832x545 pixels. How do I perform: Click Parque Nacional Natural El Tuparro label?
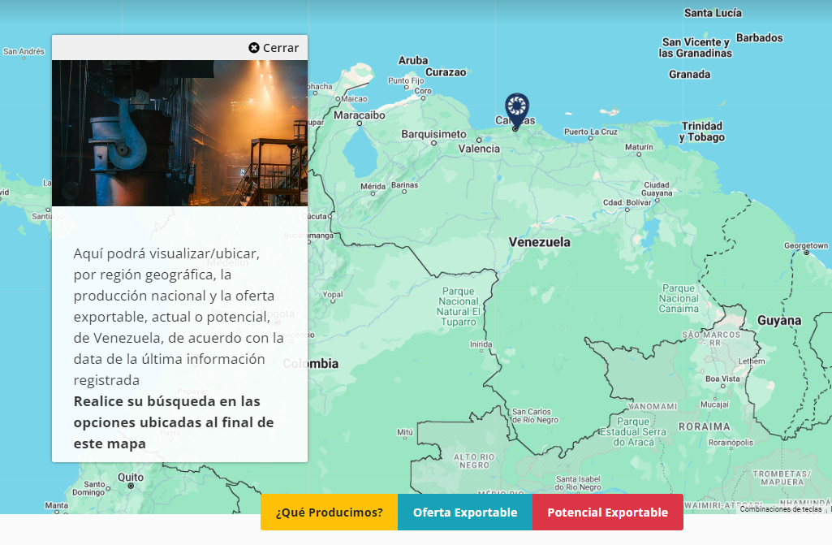click(x=459, y=306)
